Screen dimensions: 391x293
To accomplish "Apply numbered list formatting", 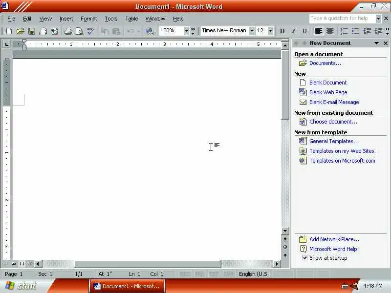I will [x=344, y=31].
